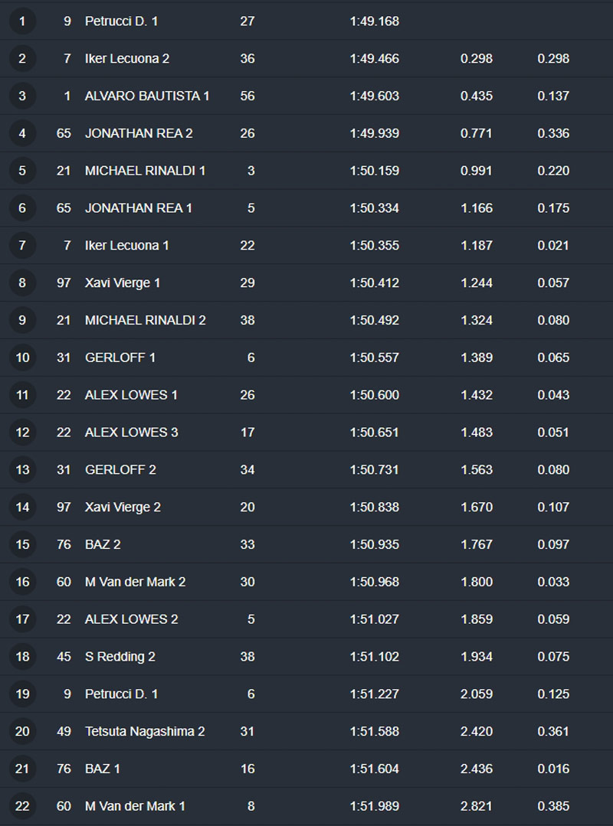
Task: Select GERLOFF 2 rider name
Action: pyautogui.click(x=120, y=470)
